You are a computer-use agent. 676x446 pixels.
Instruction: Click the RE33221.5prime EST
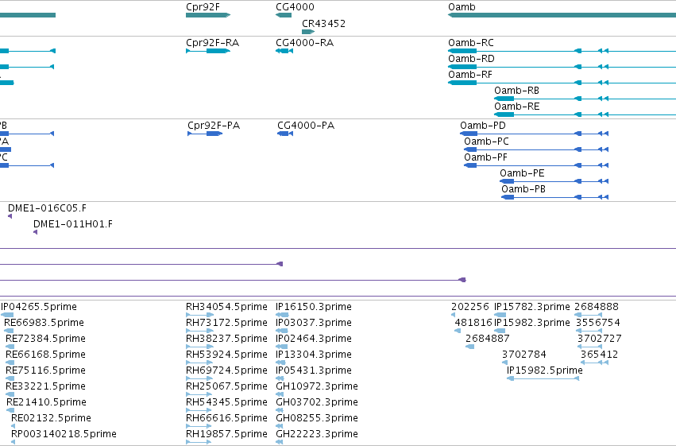(x=10, y=394)
